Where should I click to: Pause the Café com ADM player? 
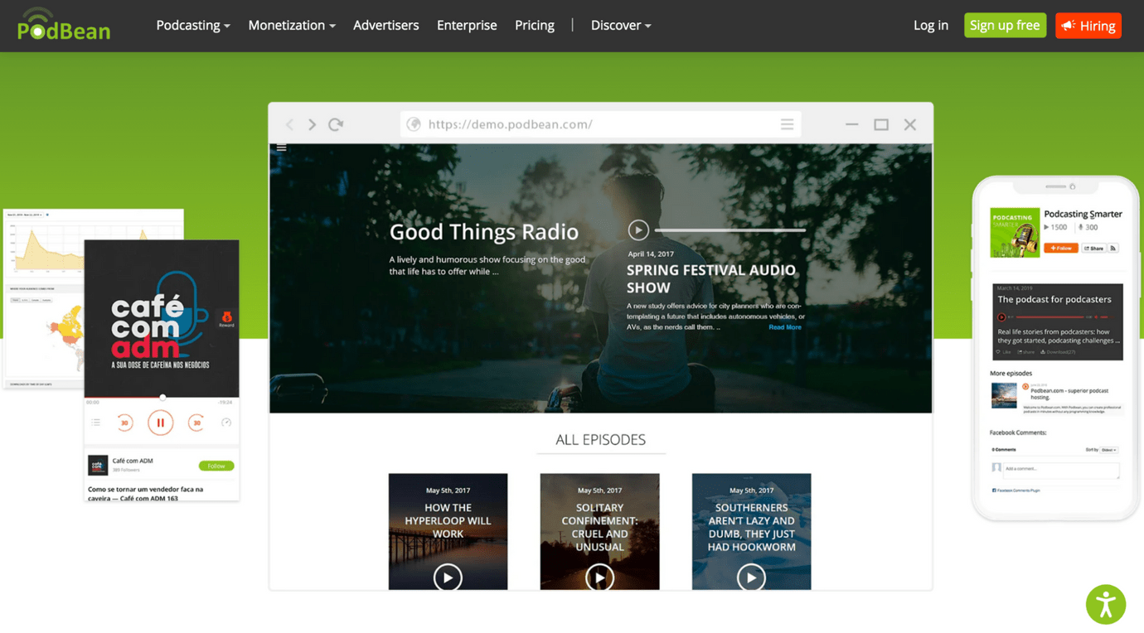click(x=160, y=423)
